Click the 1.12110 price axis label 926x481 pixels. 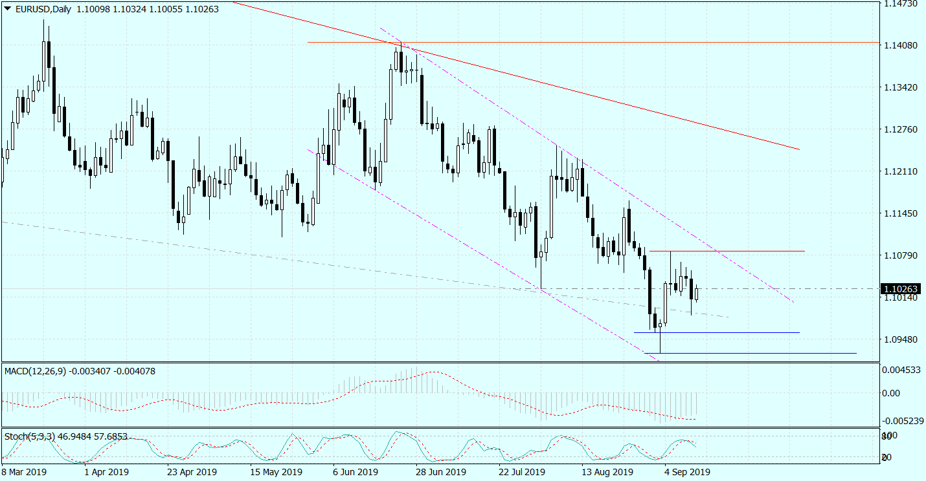tap(901, 171)
